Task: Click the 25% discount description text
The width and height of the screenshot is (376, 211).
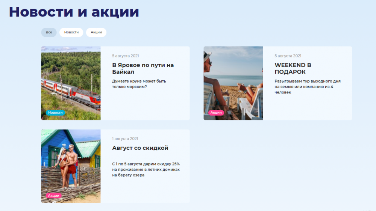Action: point(146,169)
